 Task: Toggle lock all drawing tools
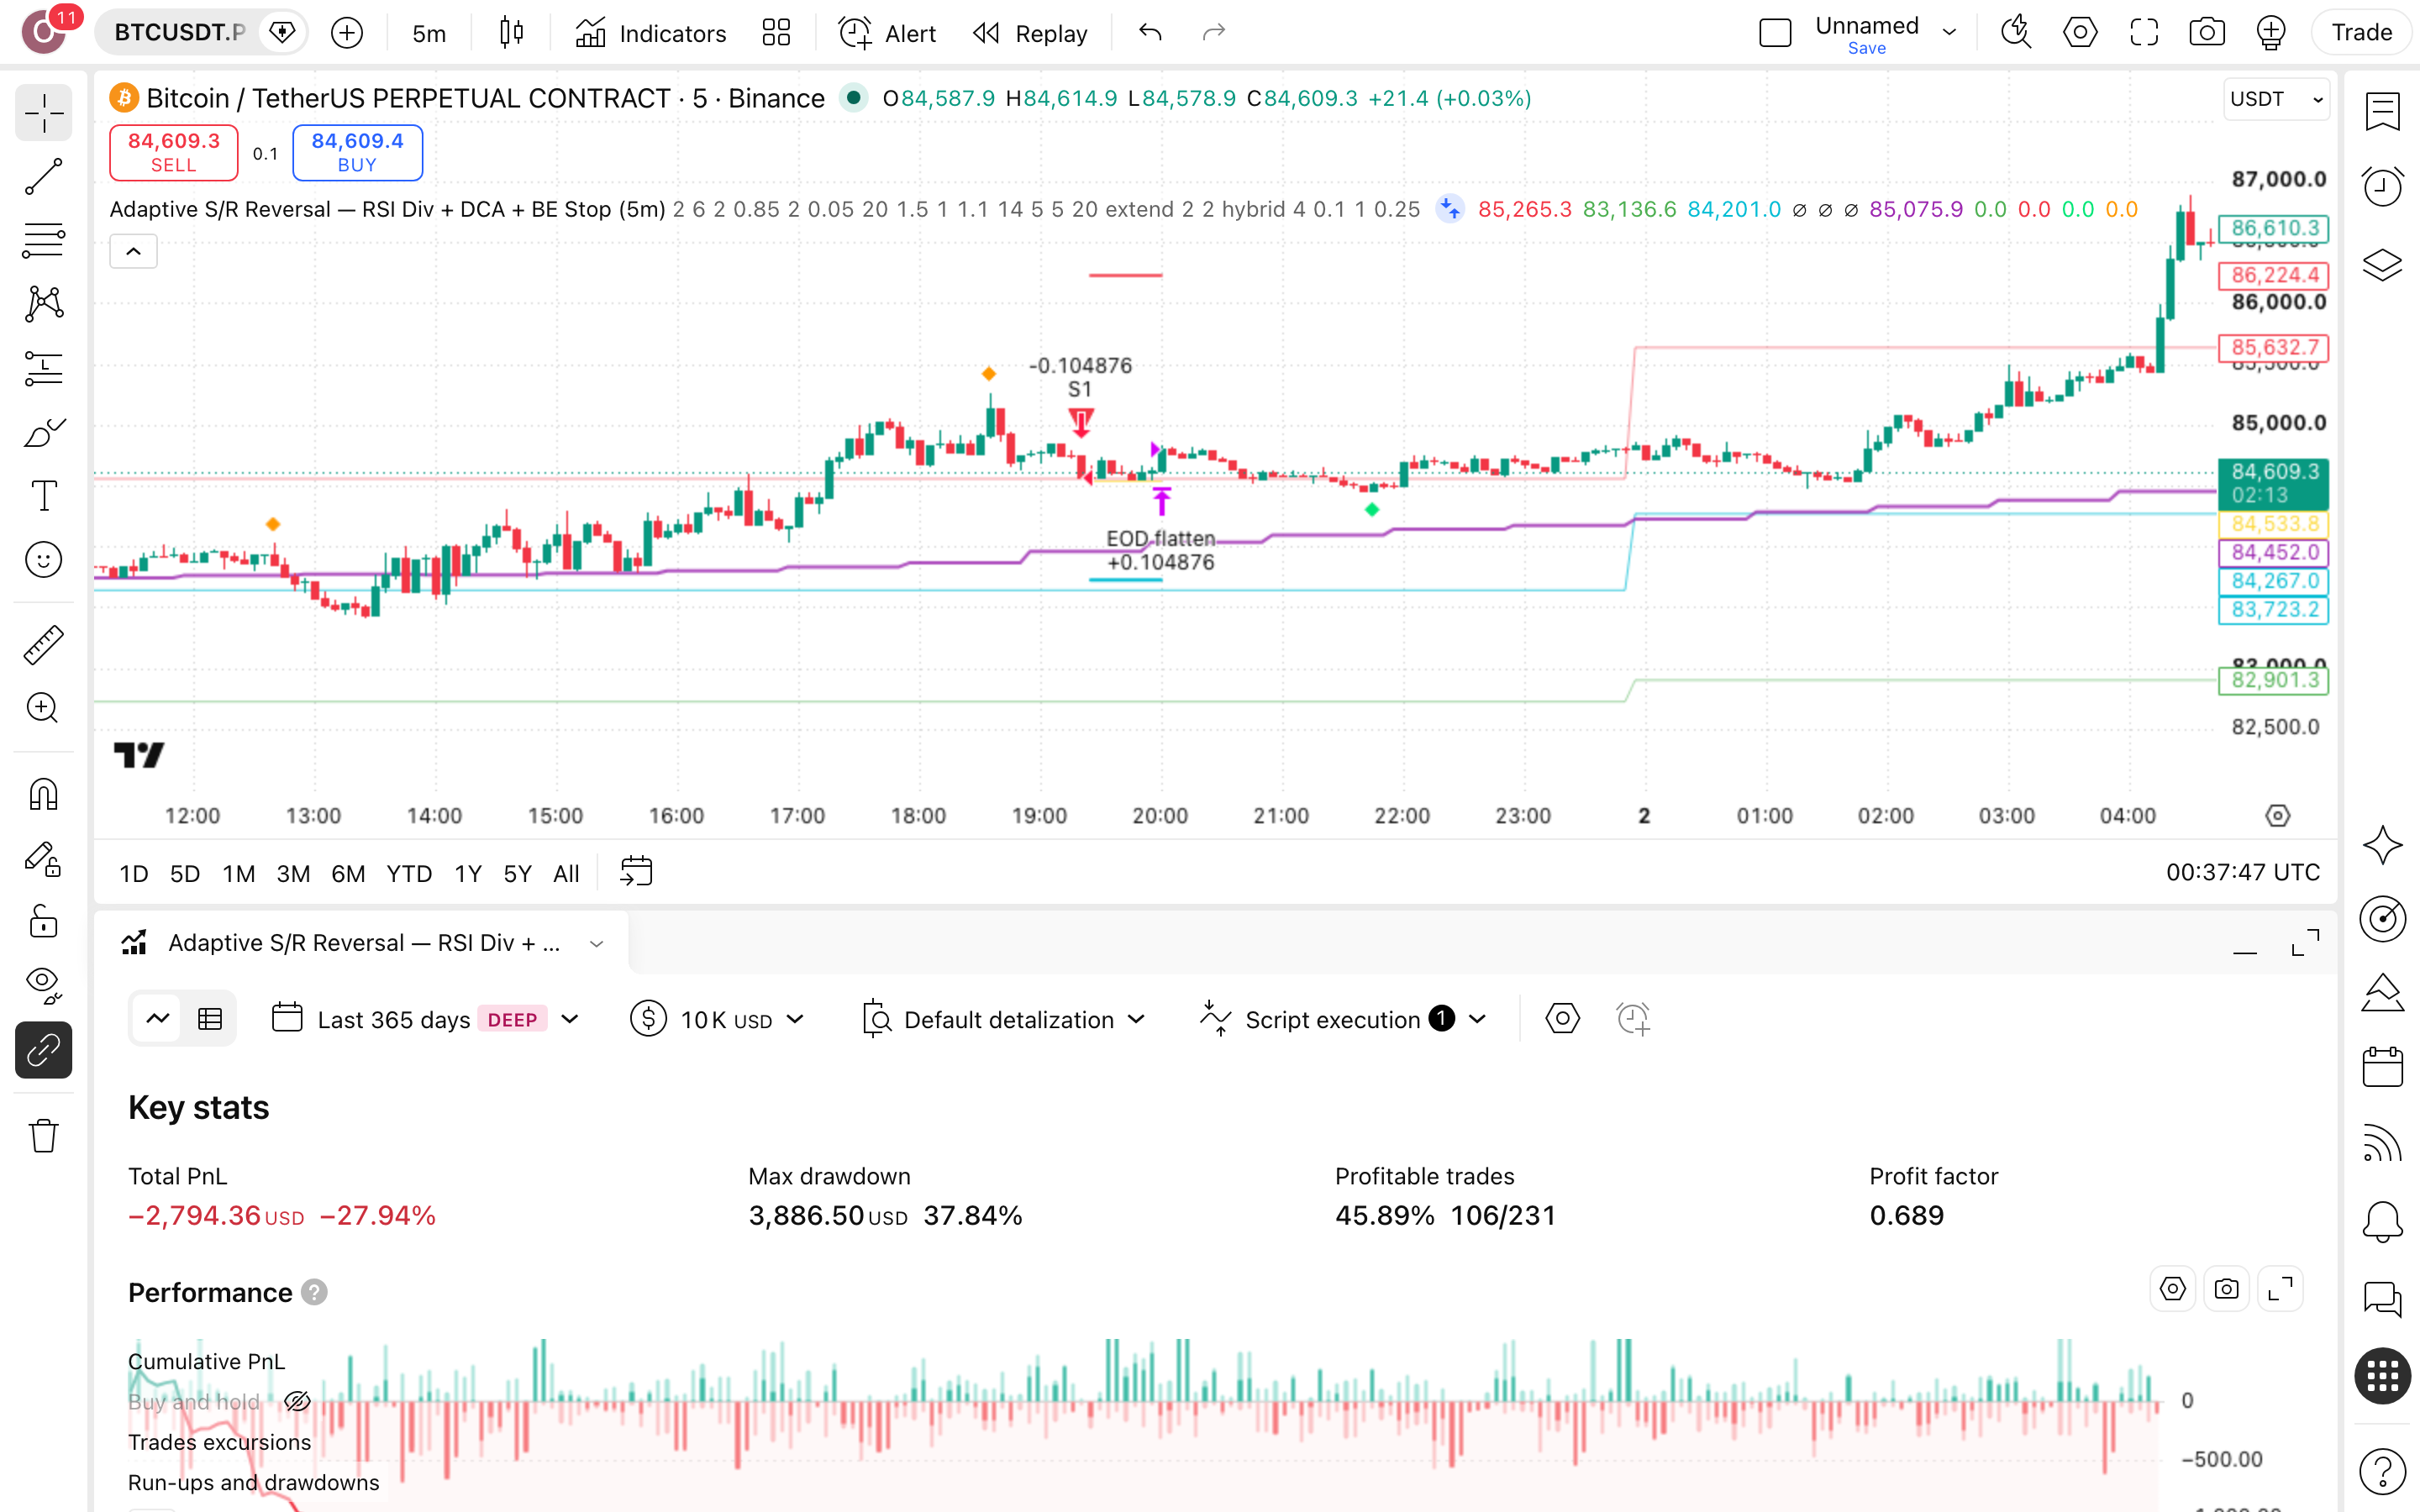[x=43, y=921]
